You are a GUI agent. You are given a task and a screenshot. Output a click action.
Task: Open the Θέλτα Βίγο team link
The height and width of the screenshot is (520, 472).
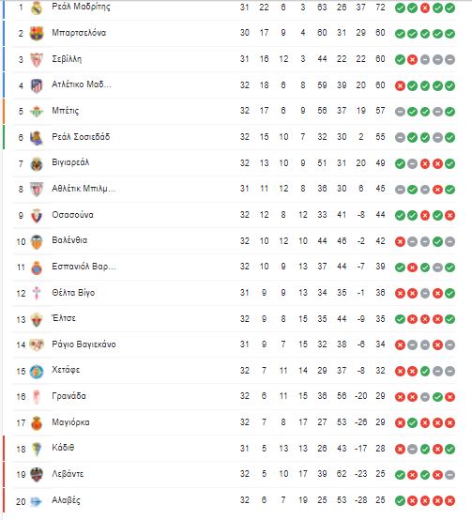[73, 293]
